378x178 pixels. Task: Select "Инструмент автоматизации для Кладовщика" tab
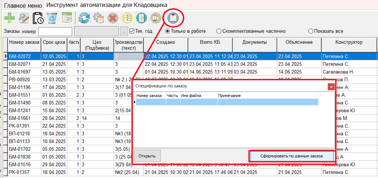click(x=107, y=5)
